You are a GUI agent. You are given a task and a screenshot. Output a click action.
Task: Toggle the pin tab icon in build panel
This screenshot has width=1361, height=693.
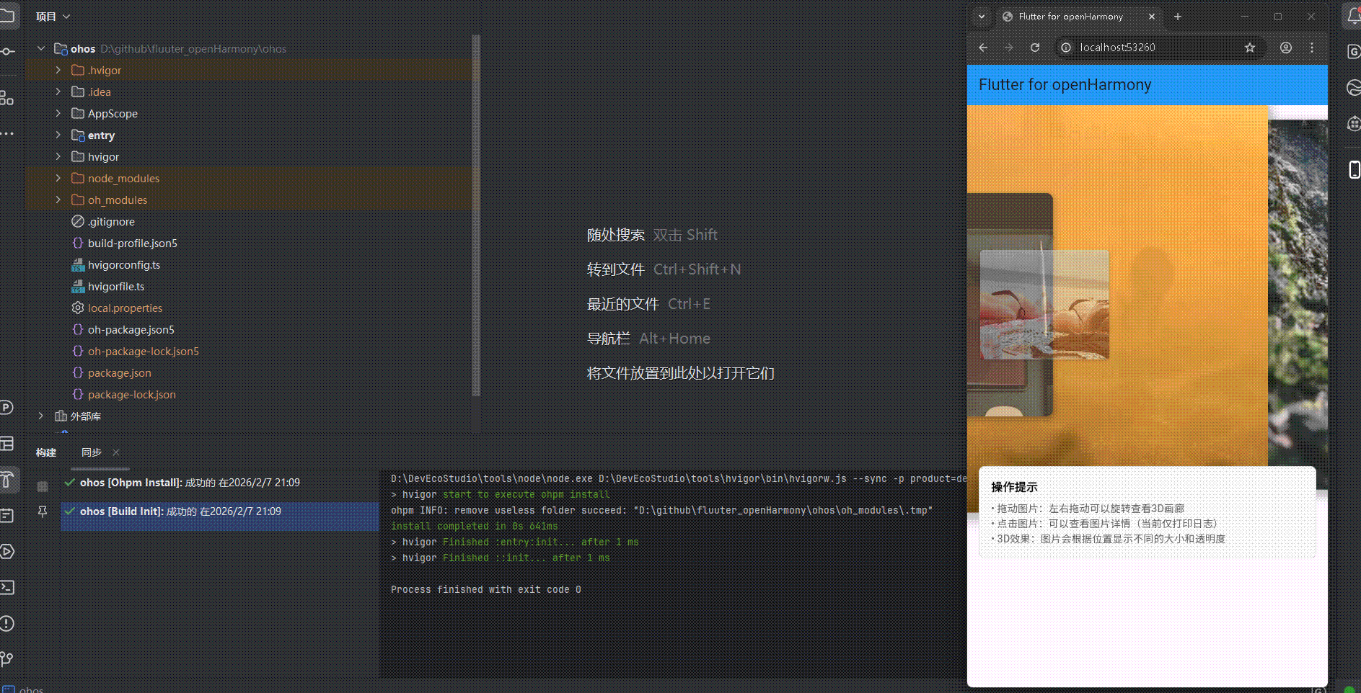[43, 511]
